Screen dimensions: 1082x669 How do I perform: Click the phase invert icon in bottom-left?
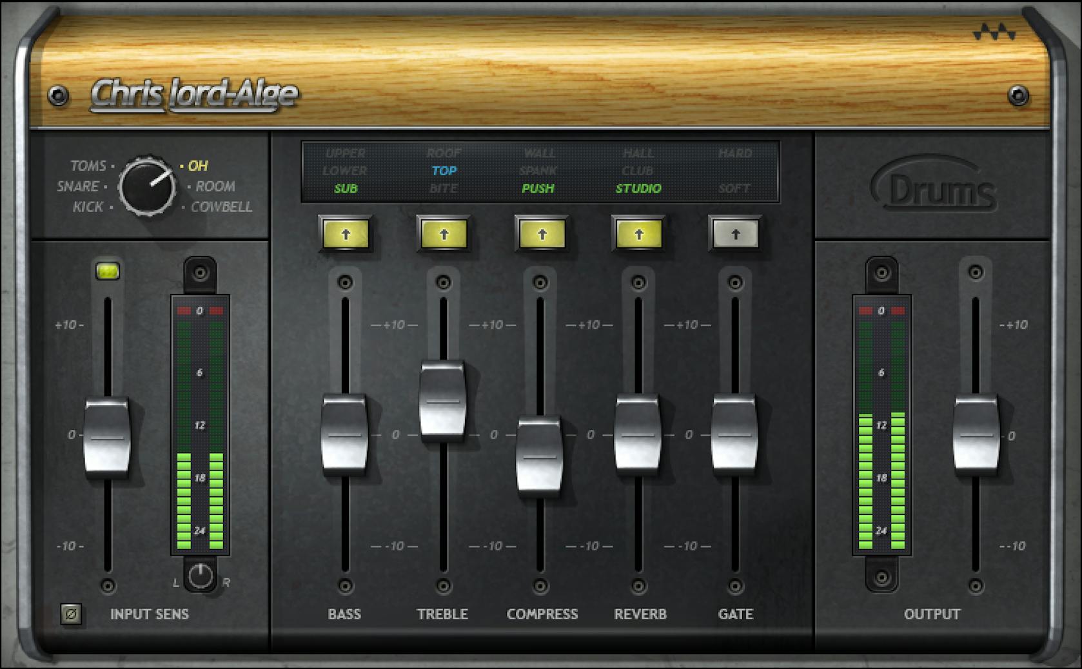coord(71,615)
